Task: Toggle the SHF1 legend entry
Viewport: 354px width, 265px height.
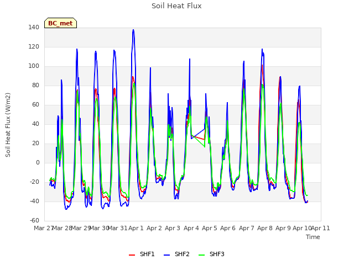Action: click(x=142, y=254)
